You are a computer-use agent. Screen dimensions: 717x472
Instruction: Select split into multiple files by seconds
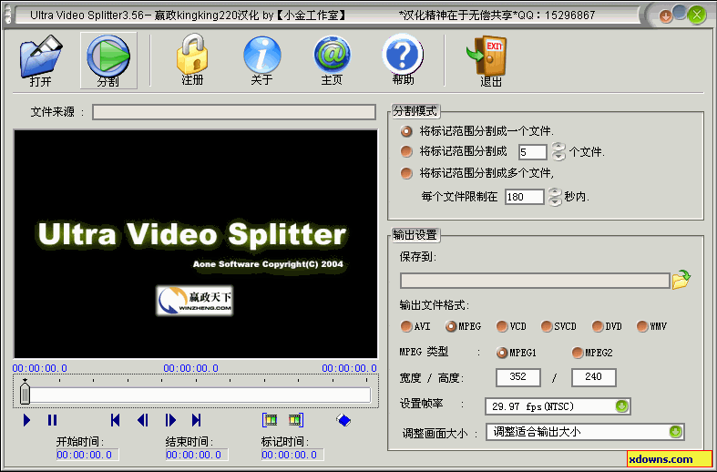tap(406, 173)
